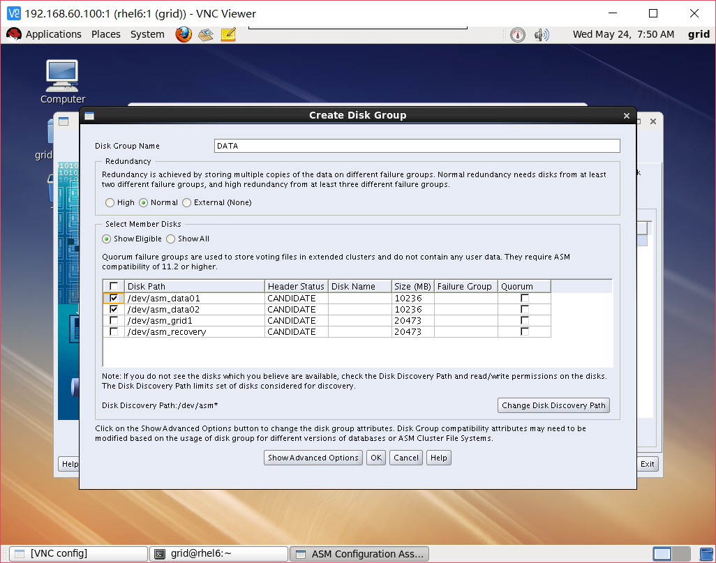Click OK to create the disk group

375,458
